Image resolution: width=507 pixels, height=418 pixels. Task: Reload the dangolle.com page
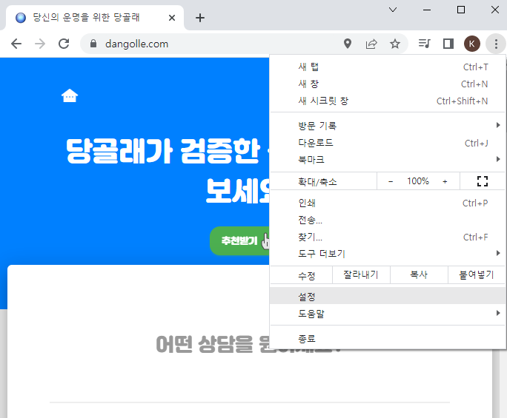64,44
